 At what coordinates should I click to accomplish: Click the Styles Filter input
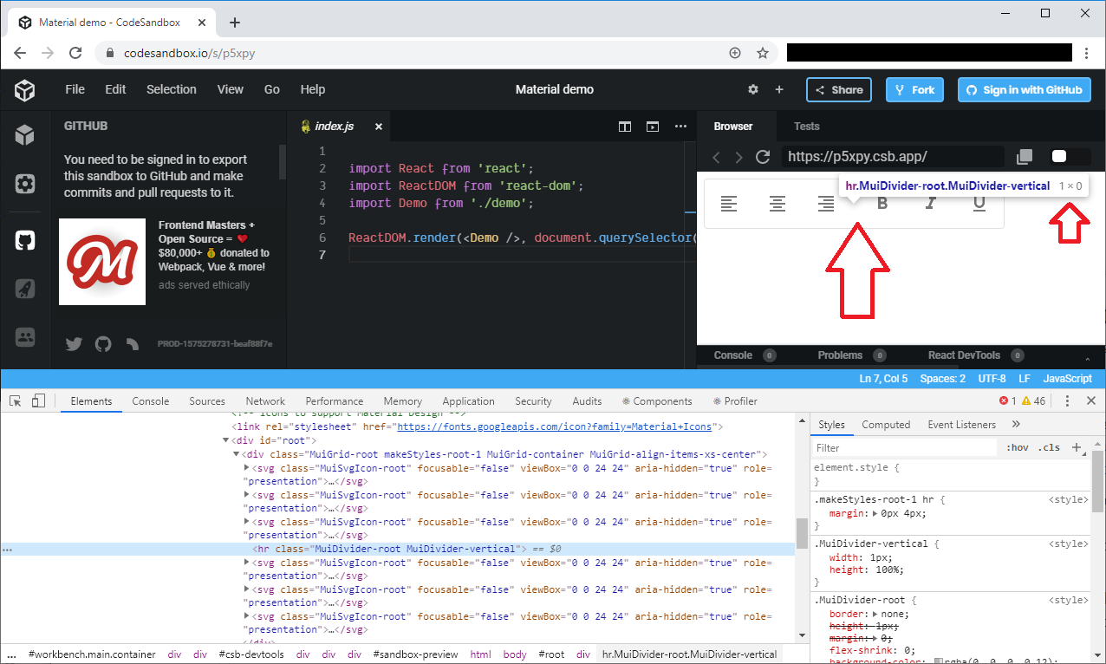pos(905,448)
